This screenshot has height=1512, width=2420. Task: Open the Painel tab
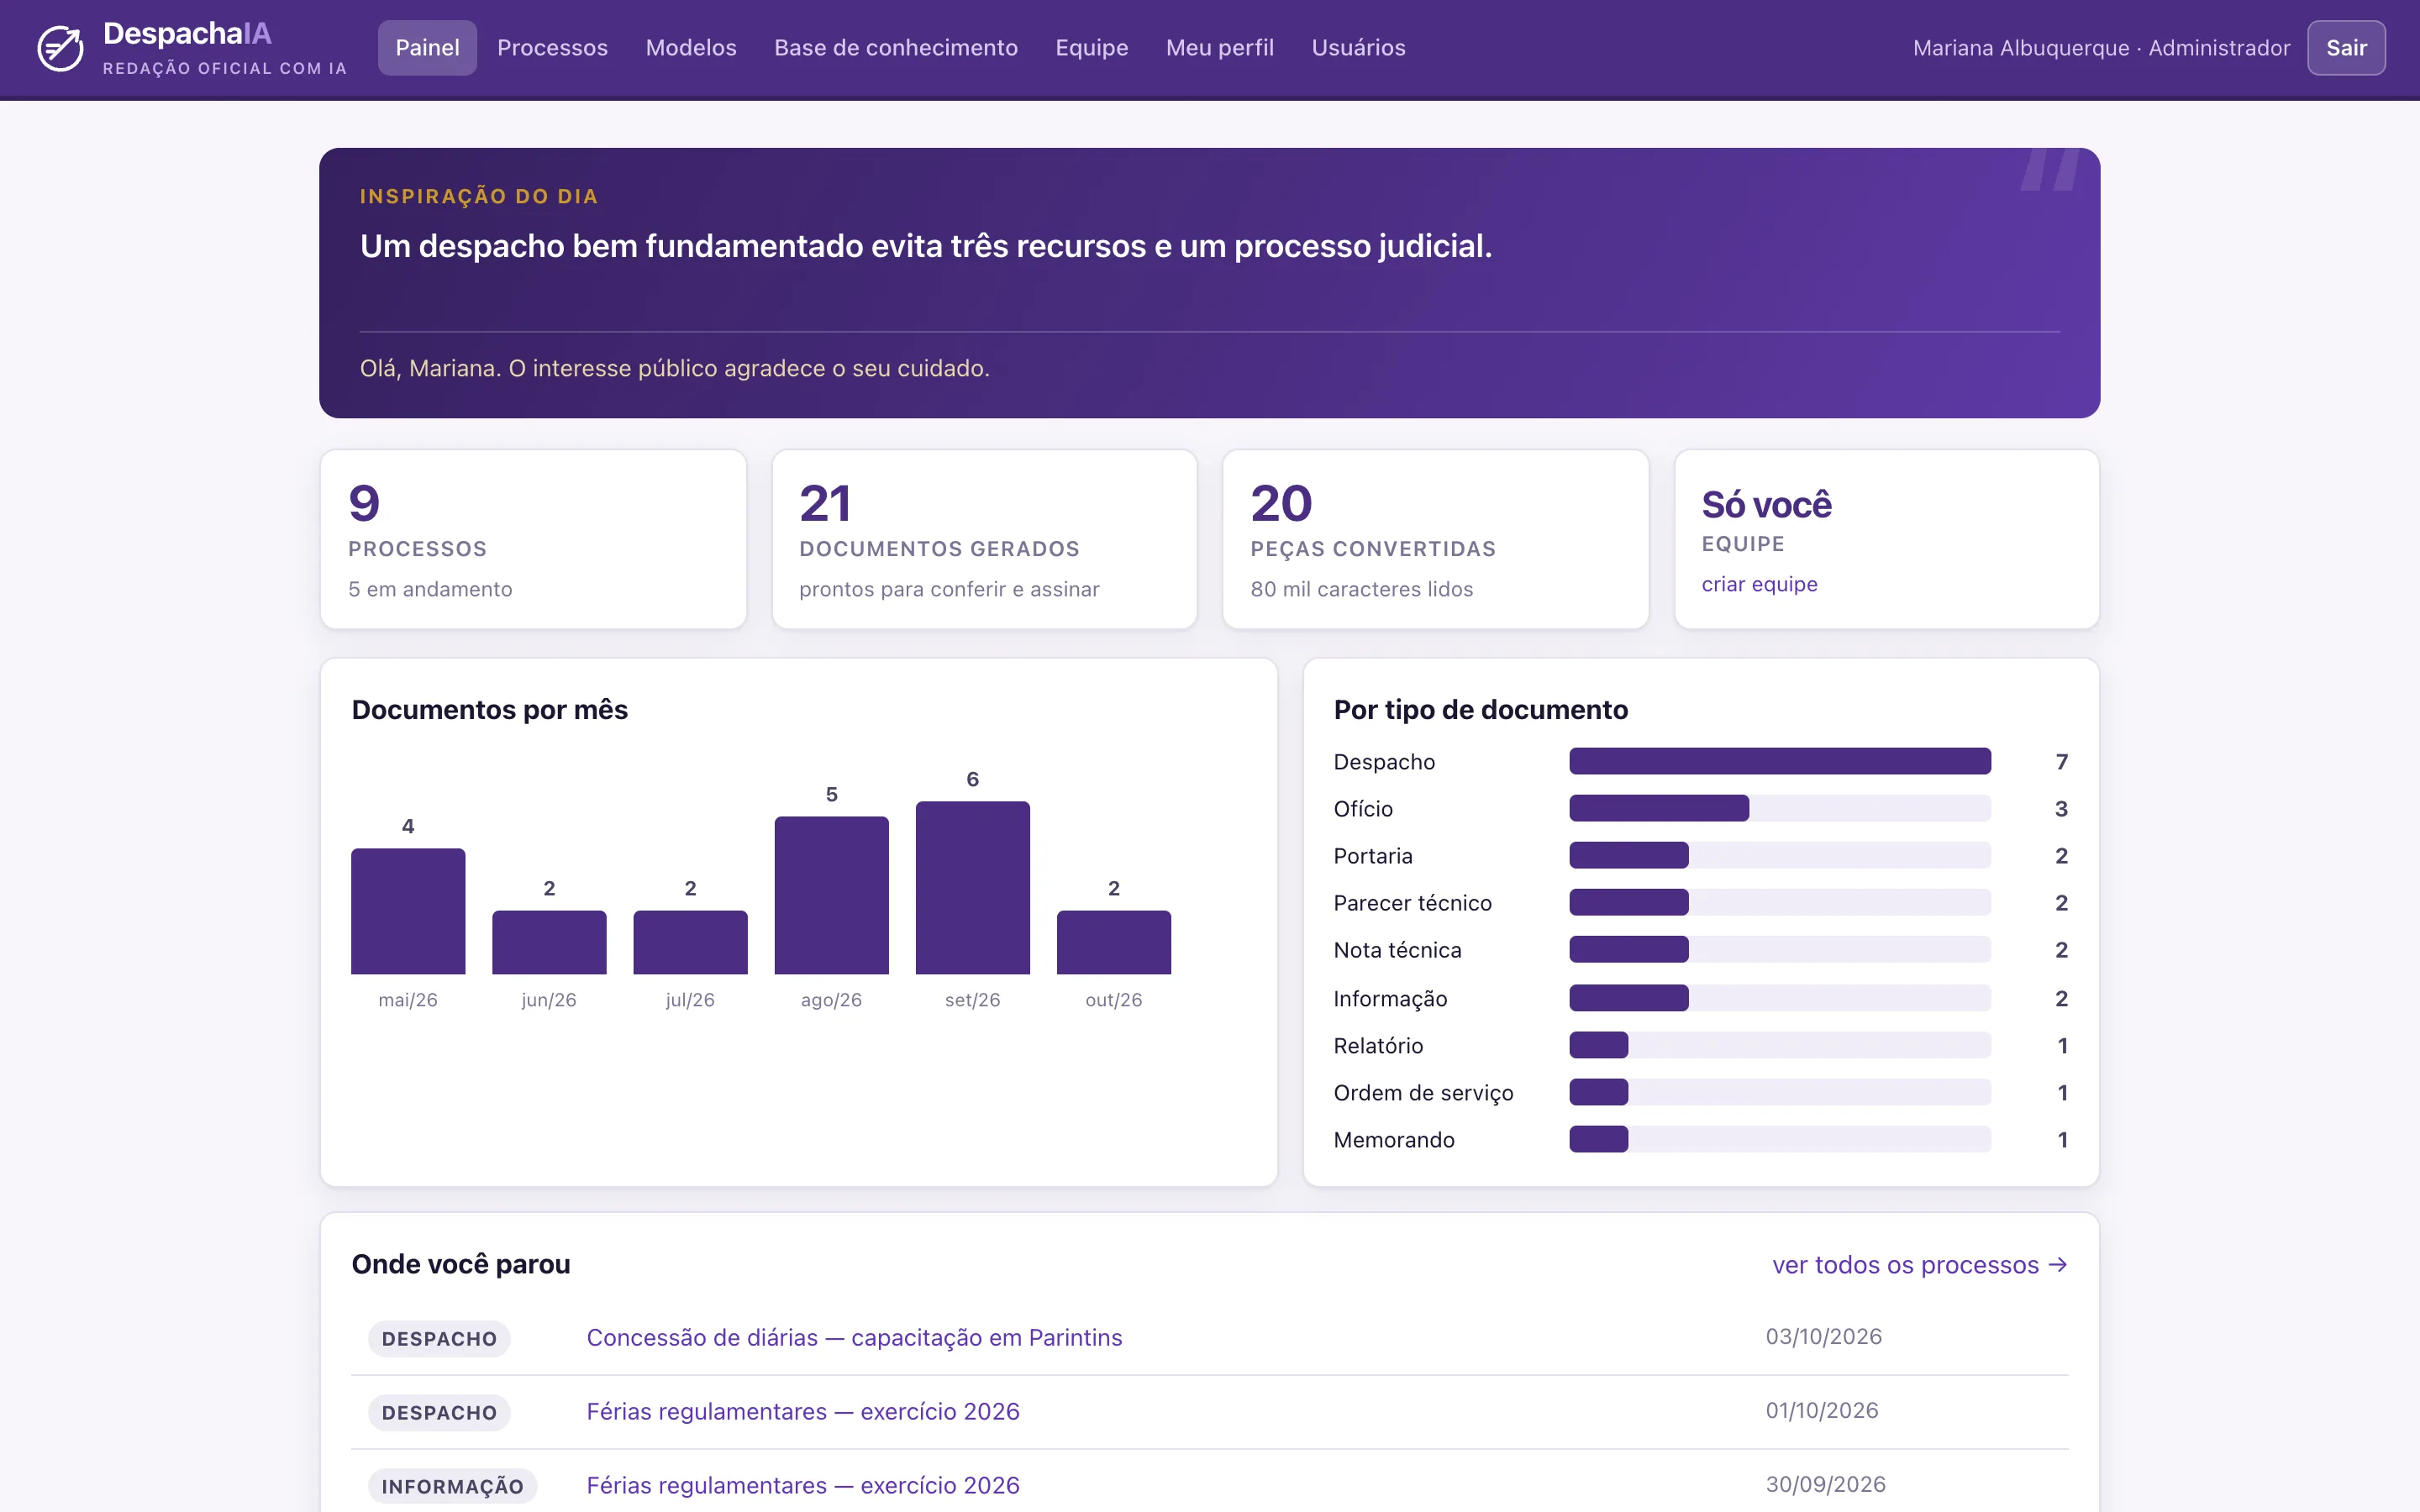coord(427,48)
